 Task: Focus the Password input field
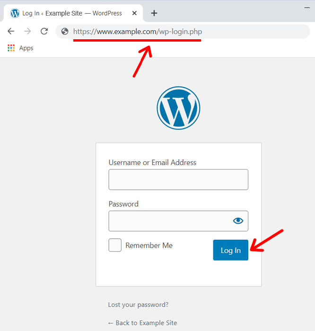click(x=178, y=221)
